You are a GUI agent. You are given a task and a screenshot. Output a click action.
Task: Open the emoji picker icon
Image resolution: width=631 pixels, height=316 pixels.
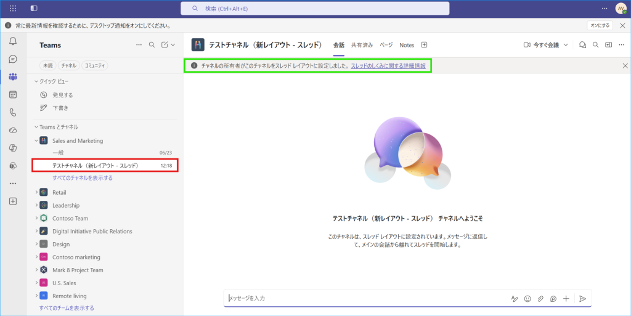527,299
